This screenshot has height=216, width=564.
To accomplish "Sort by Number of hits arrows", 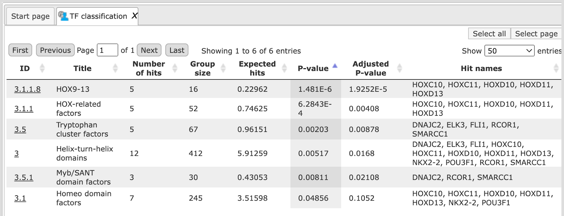I will [x=175, y=68].
